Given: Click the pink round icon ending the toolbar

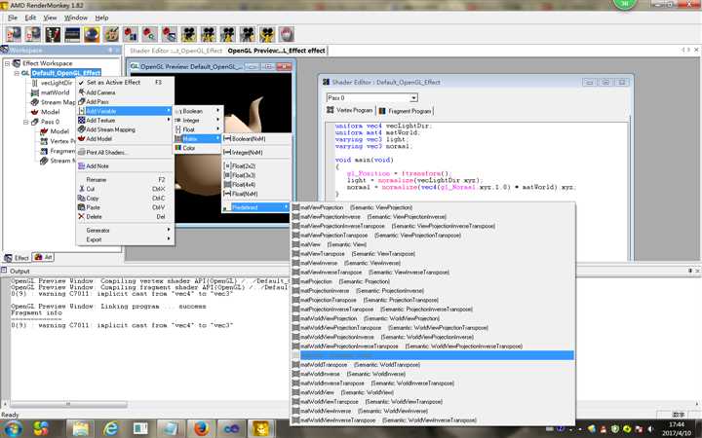Looking at the screenshot, I should tap(287, 34).
